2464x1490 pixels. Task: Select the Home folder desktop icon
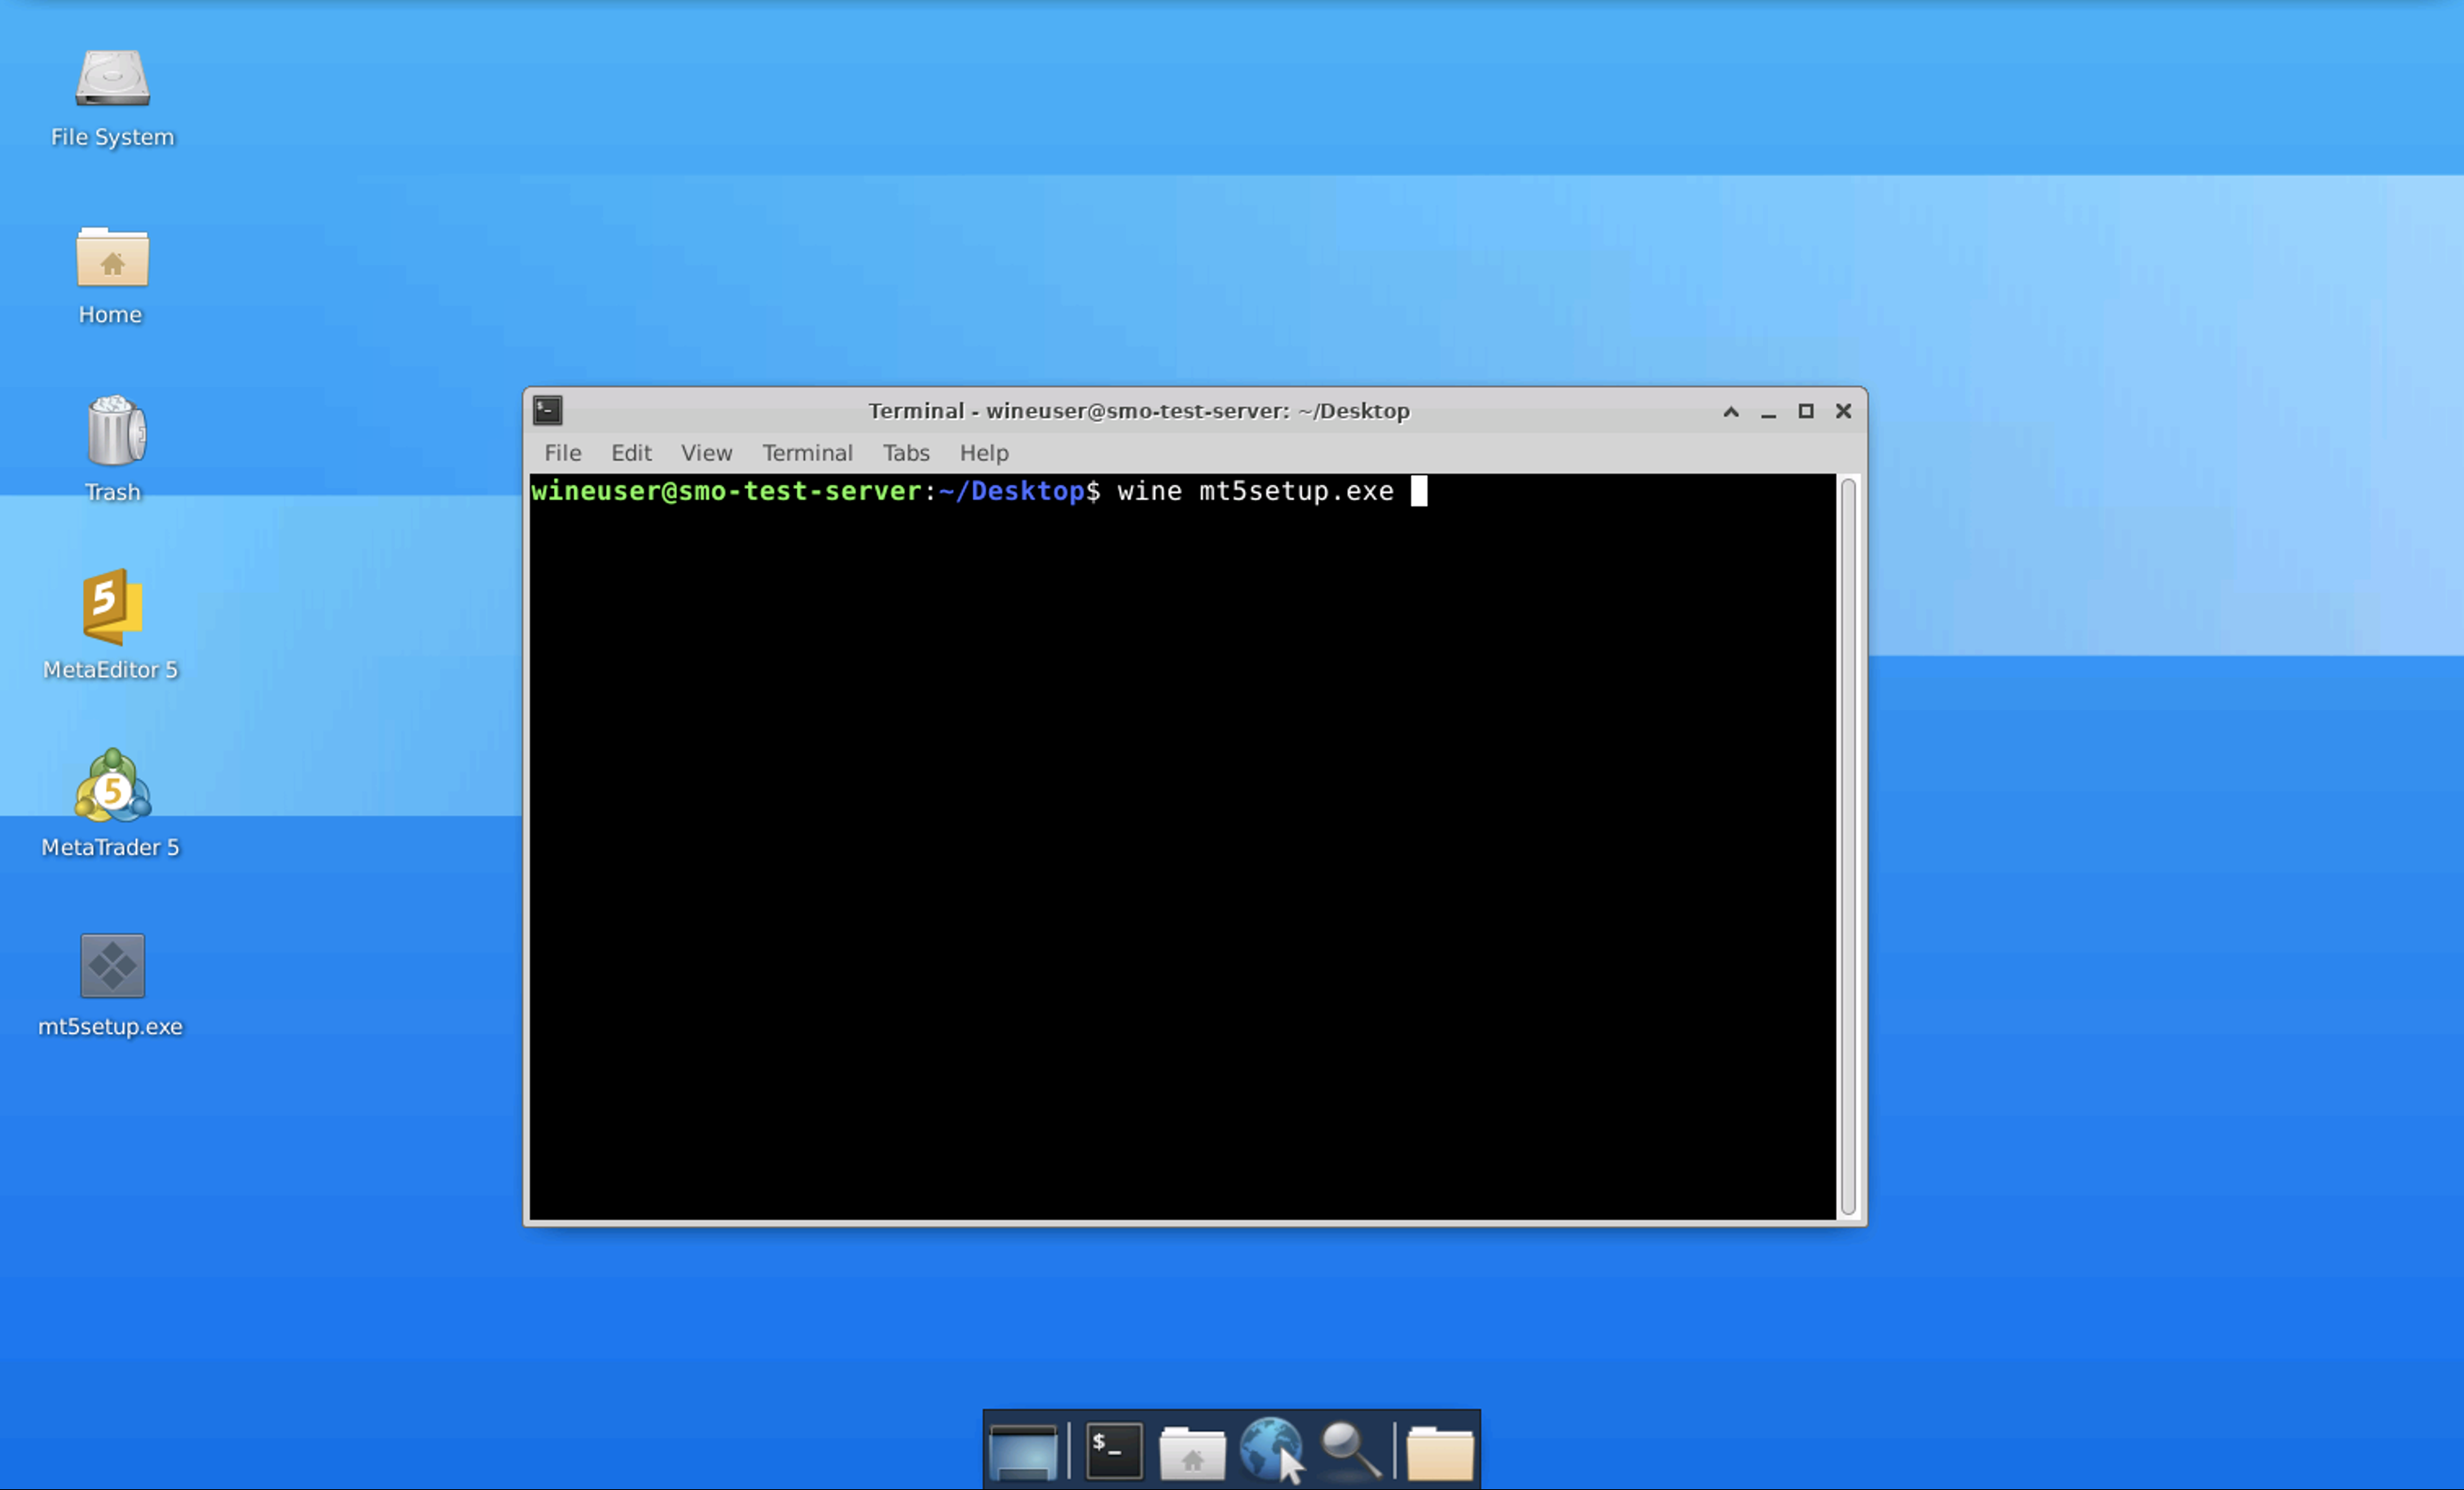[x=112, y=258]
